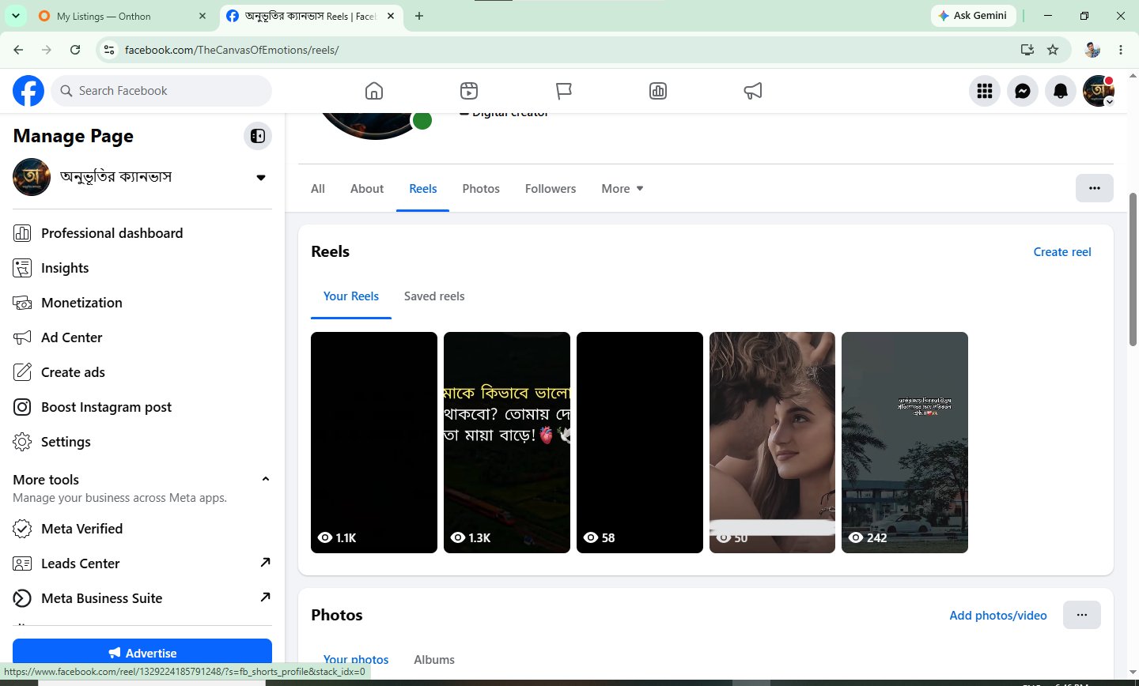Switch to the Followers tab
This screenshot has height=686, width=1139.
coord(551,189)
